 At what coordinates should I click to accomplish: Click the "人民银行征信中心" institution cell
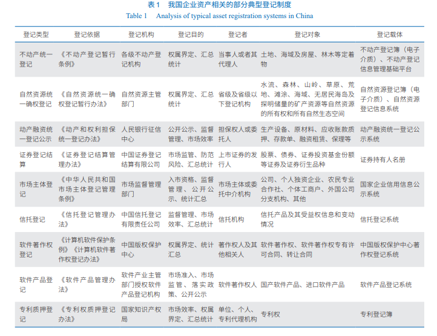coord(141,134)
